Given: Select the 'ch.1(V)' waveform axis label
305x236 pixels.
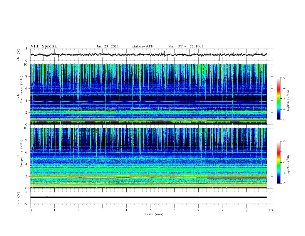Looking at the screenshot, I should (x=18, y=55).
